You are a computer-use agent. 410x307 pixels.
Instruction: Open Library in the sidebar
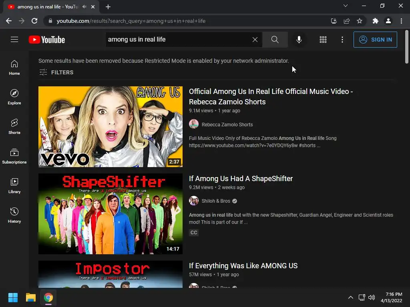coord(14,185)
